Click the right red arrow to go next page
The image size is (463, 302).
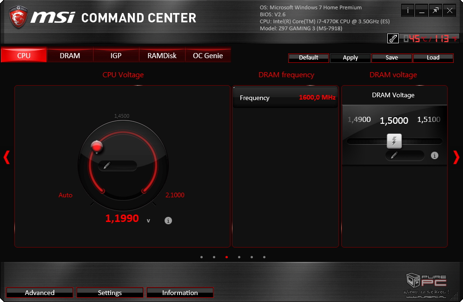456,157
